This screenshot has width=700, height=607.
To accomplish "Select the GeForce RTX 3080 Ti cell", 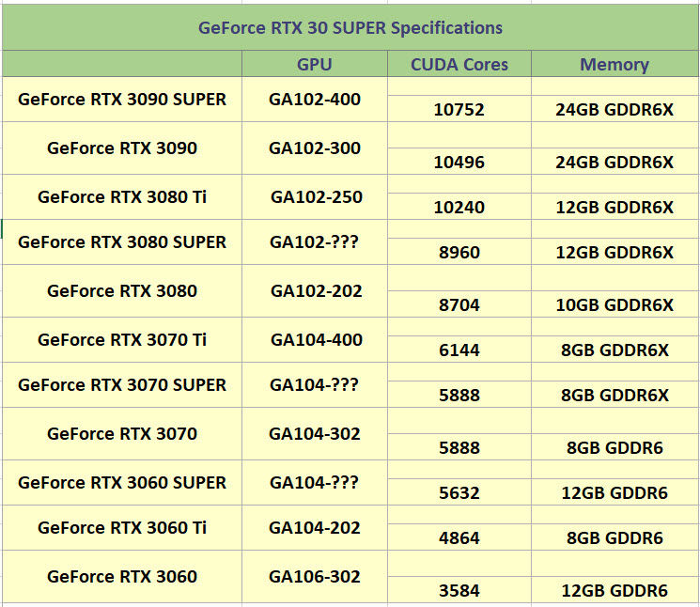I will [x=122, y=196].
